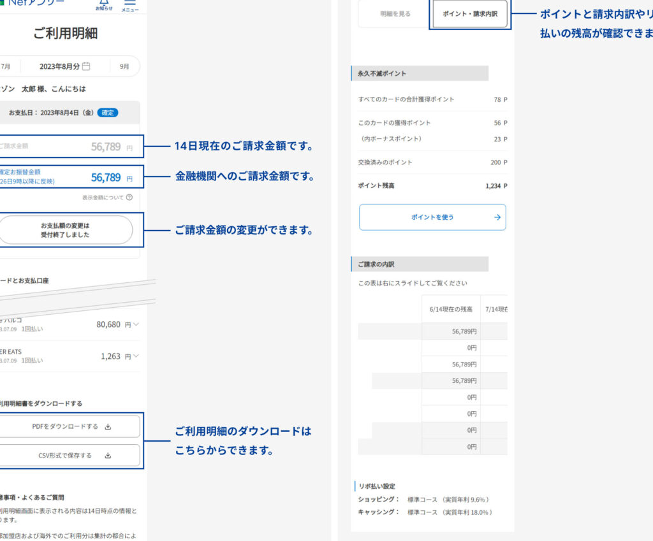653x541 pixels.
Task: Click the ご利用明細 page title
Action: point(66,33)
